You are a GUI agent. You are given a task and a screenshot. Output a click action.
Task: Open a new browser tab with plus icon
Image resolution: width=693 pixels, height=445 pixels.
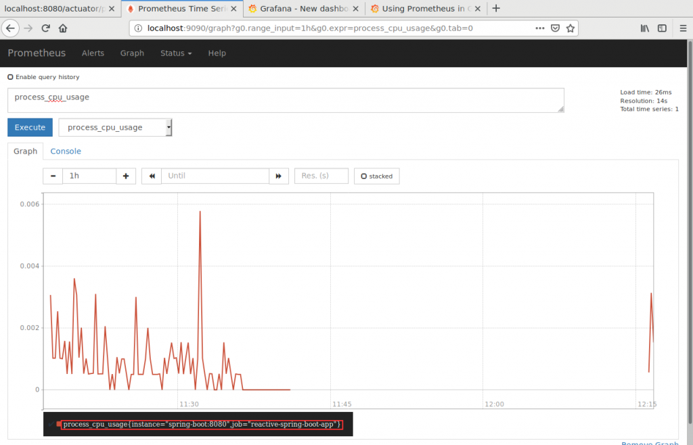pos(496,9)
